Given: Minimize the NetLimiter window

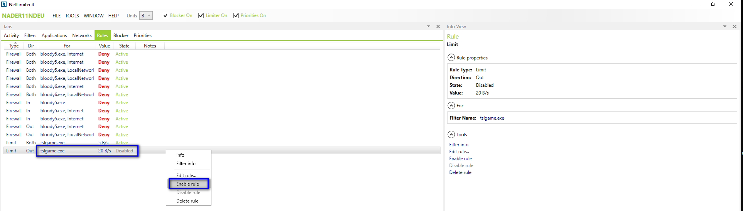Looking at the screenshot, I should click(696, 4).
